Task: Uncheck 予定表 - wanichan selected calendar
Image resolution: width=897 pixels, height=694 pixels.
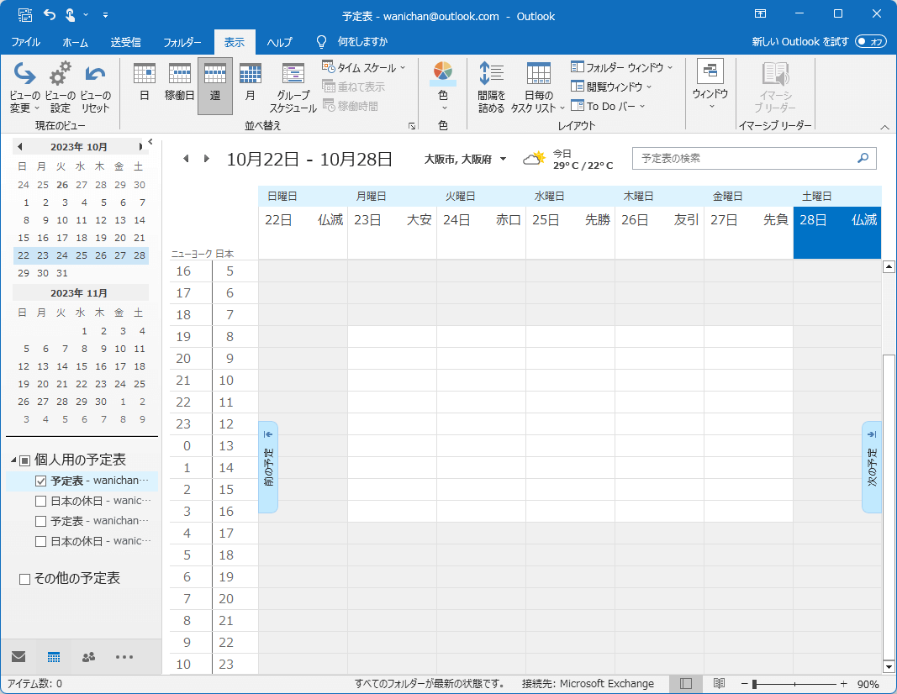Action: tap(40, 481)
